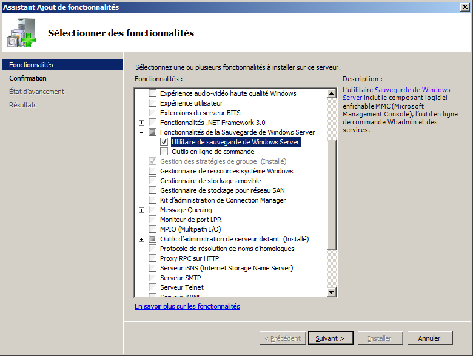Expand the Fonctionnalités .NET Framework 3.0 node

(142, 123)
